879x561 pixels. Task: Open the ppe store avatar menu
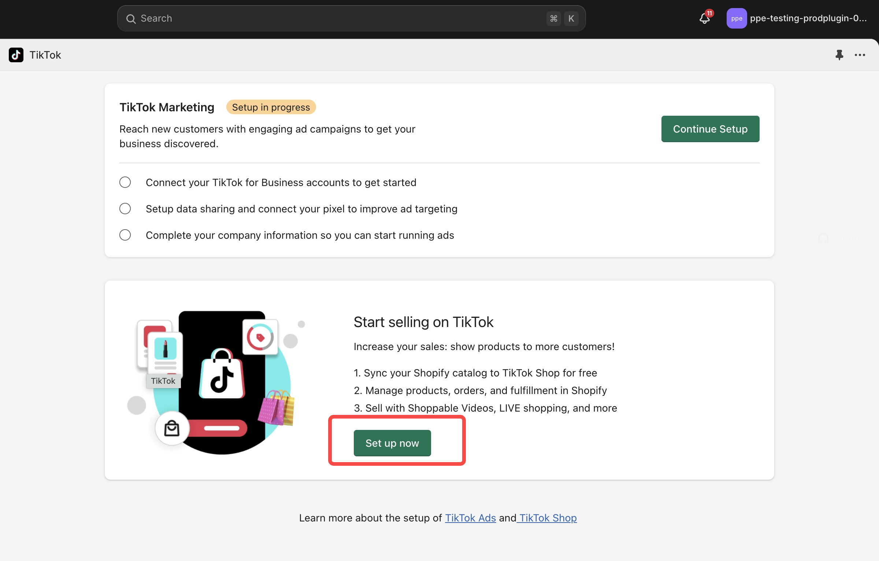click(x=737, y=18)
